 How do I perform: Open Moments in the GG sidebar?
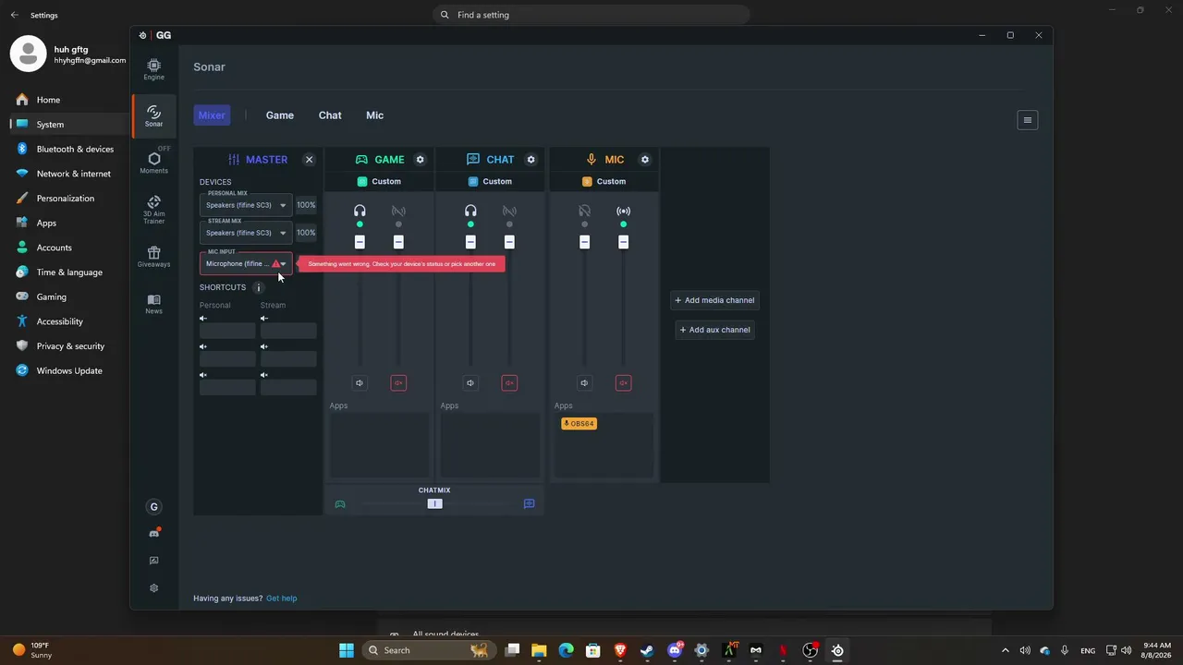point(153,162)
